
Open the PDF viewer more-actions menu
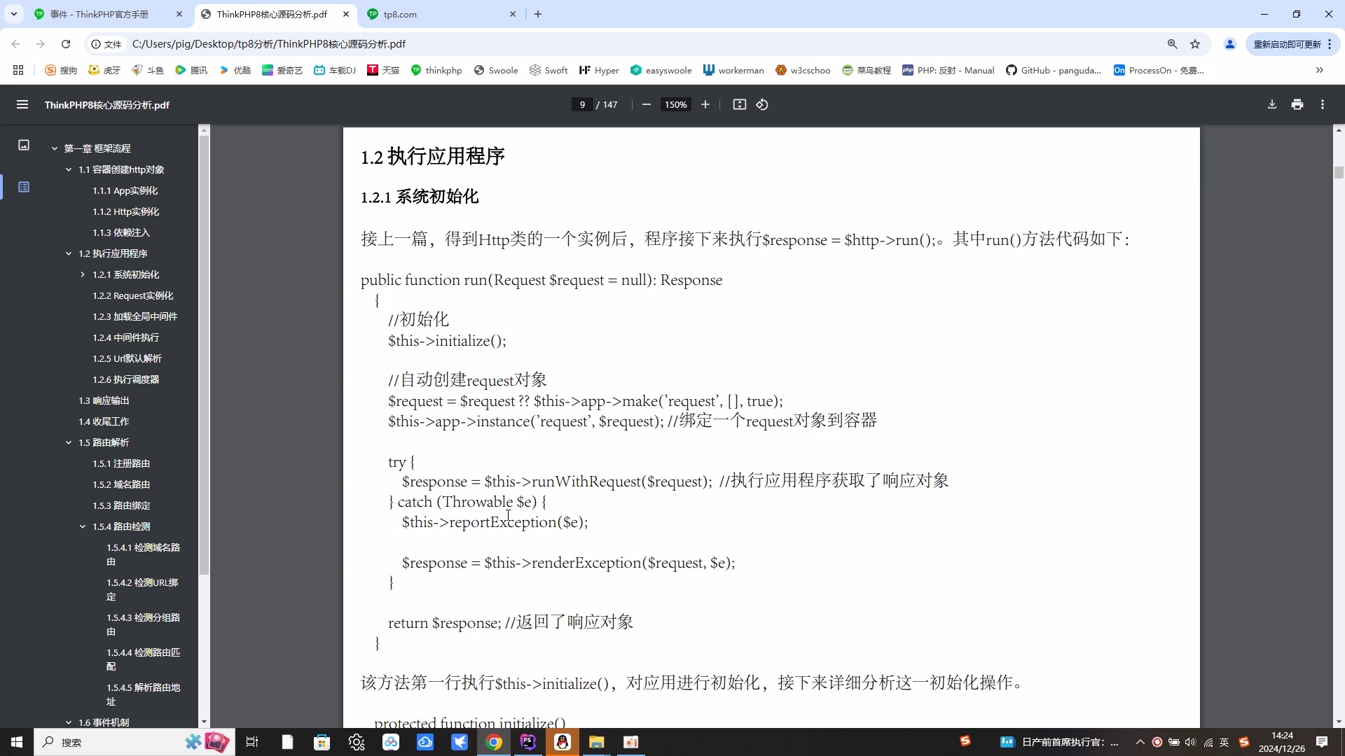tap(1323, 104)
